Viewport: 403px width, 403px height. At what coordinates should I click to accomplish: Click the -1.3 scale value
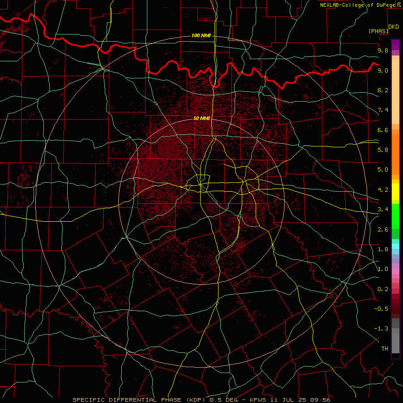click(x=381, y=329)
